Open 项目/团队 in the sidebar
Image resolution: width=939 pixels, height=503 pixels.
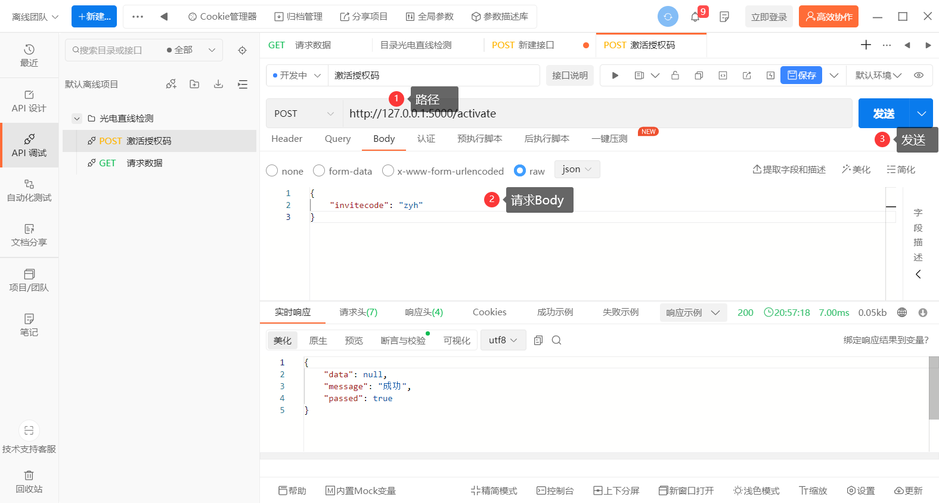[x=29, y=280]
